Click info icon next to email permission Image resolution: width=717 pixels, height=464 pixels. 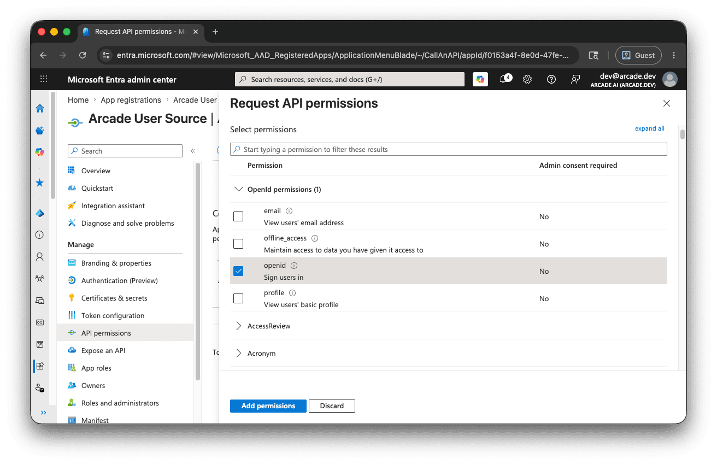[x=289, y=211]
